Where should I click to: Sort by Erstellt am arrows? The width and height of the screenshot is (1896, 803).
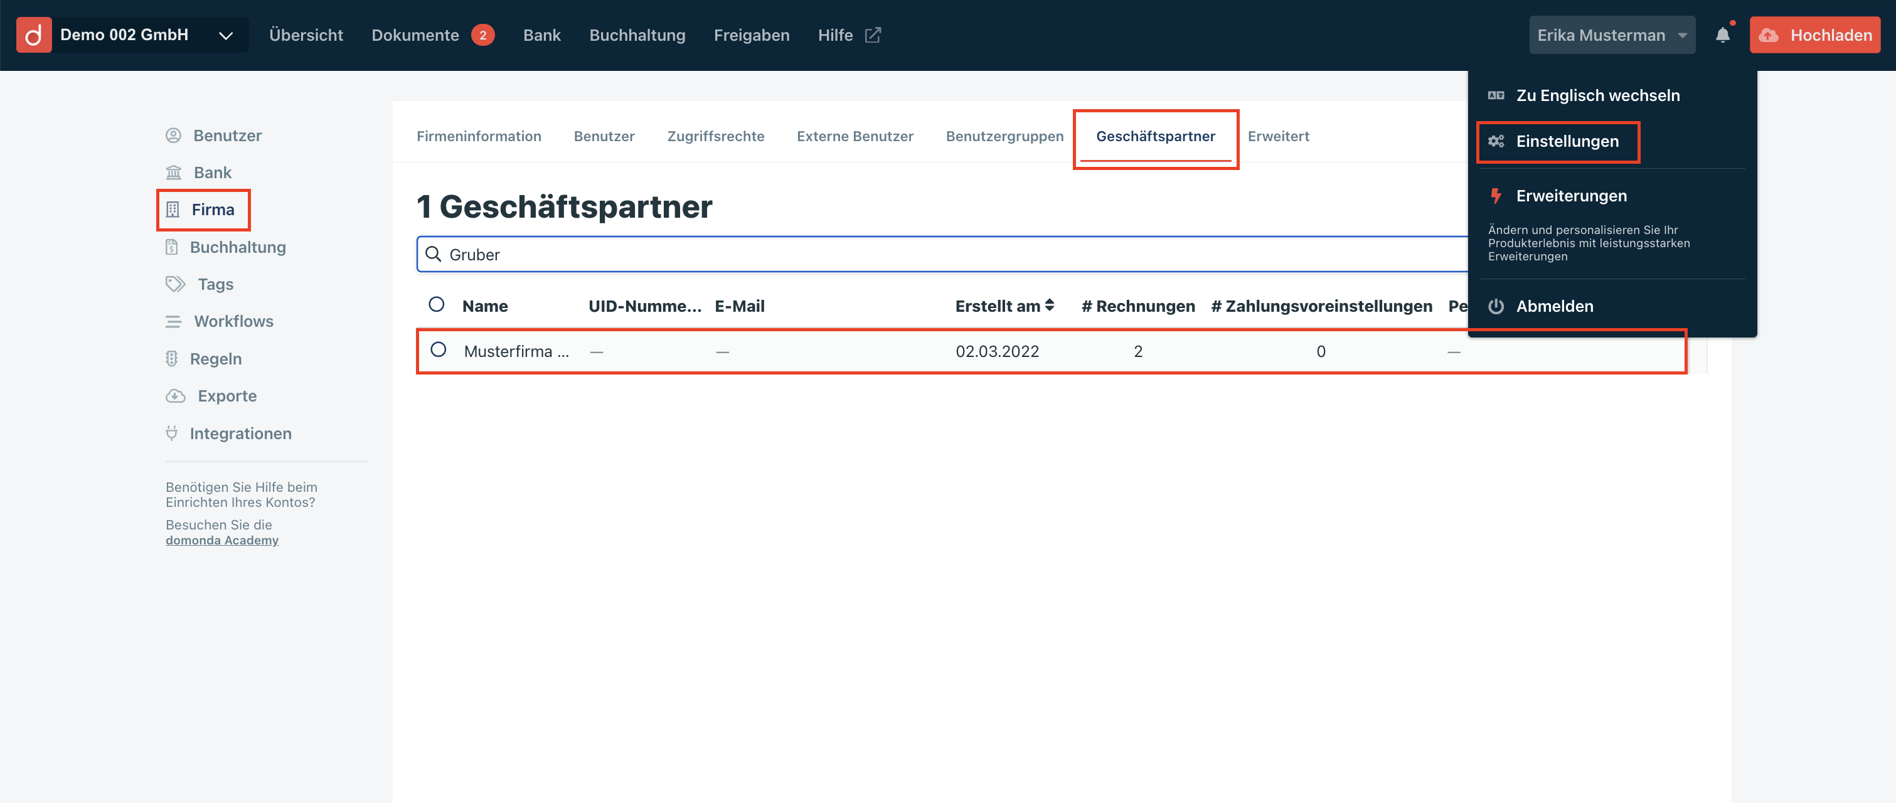click(1050, 305)
